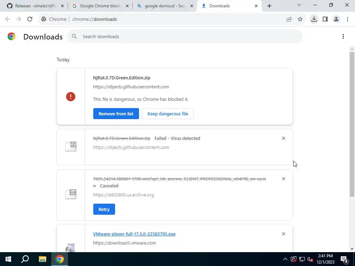Click the Chrome taskbar icon
Viewport: 355px width, 266px height.
(x=60, y=259)
